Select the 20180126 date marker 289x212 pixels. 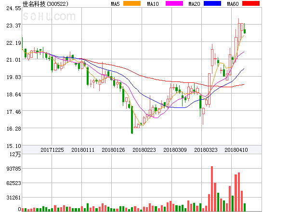pos(113,150)
